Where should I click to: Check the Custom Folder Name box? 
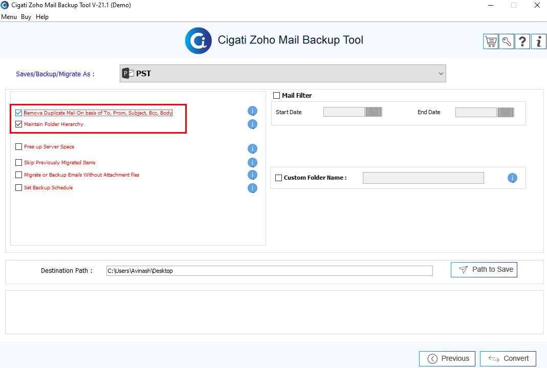(x=278, y=178)
